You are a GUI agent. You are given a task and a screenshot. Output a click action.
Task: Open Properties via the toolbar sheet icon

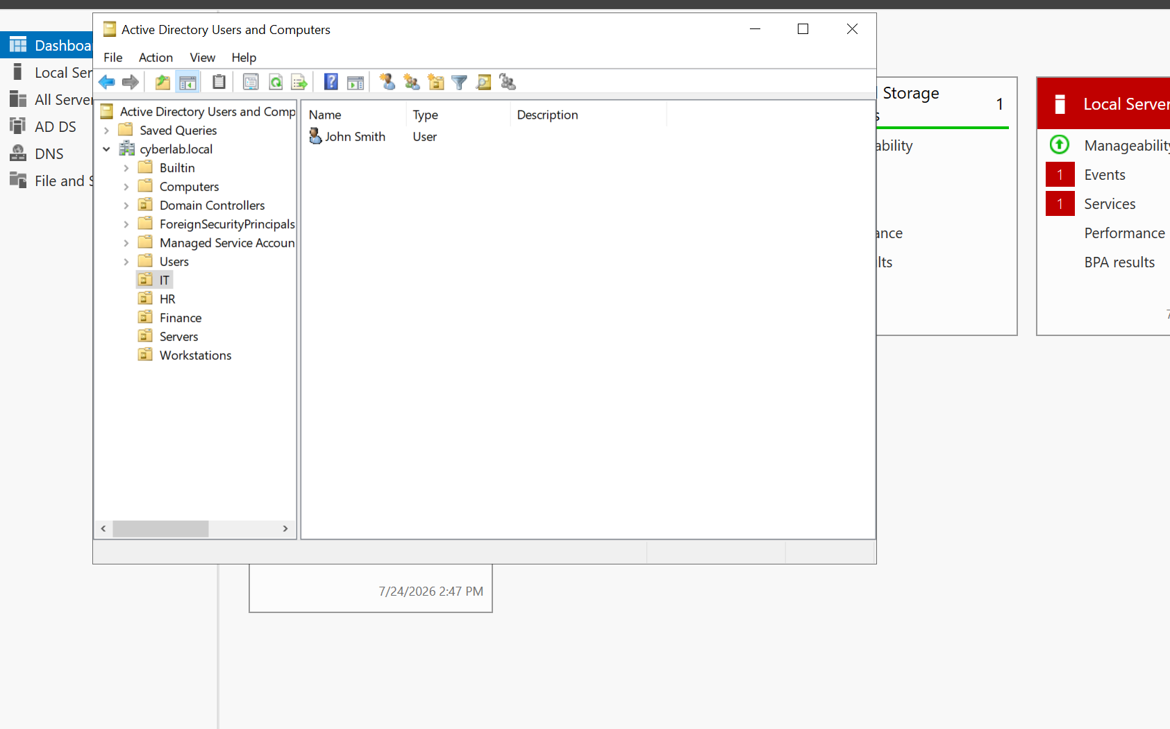pos(251,82)
